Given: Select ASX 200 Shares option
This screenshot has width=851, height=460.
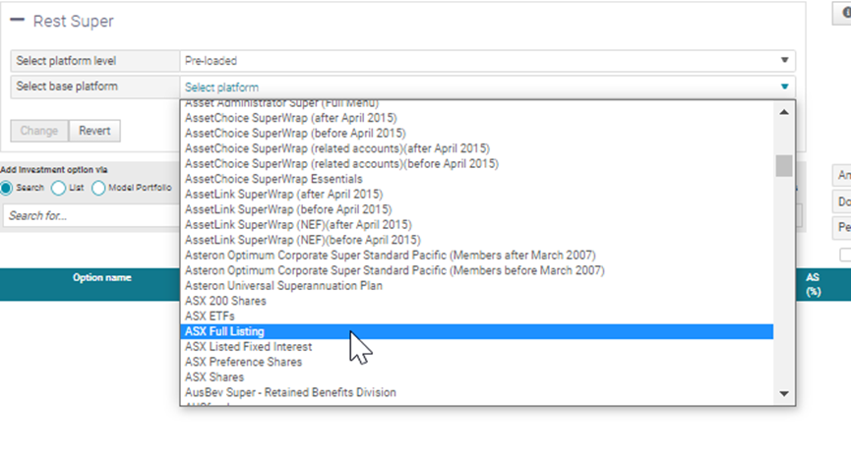Looking at the screenshot, I should click(x=476, y=301).
